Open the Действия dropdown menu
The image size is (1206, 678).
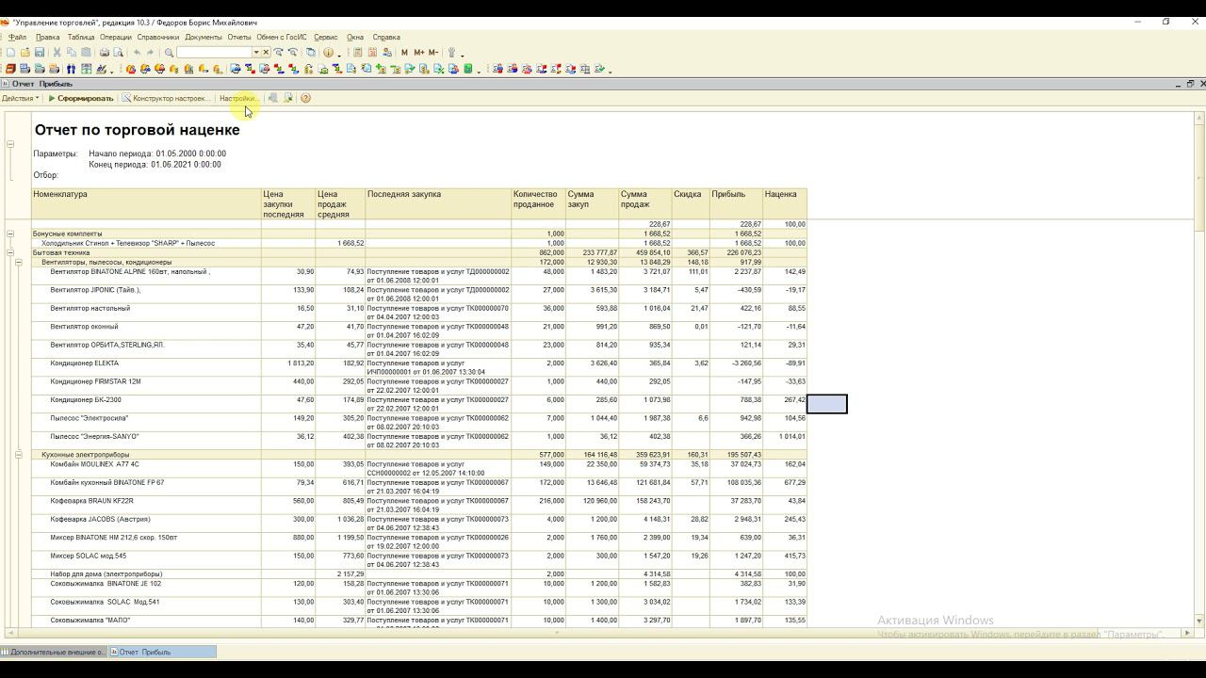click(20, 98)
